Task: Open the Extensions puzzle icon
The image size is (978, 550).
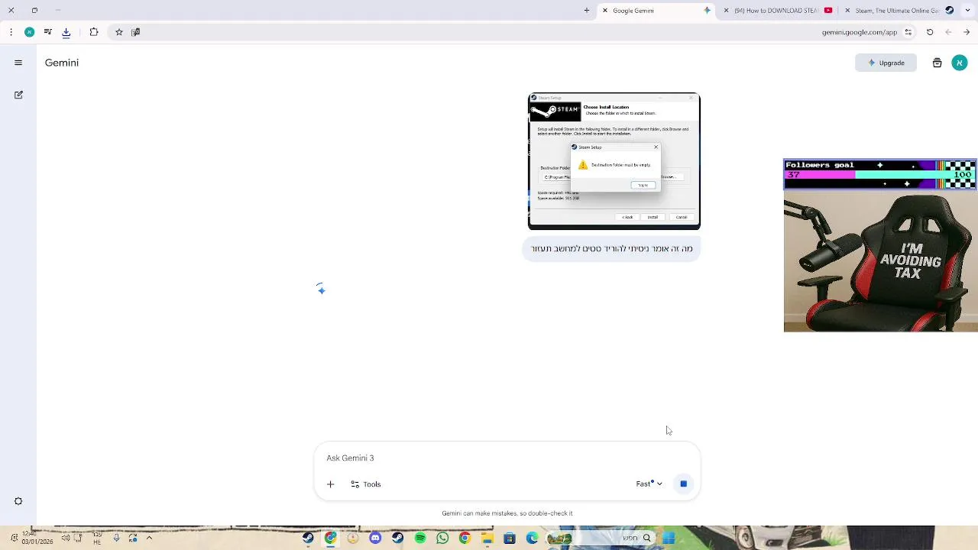Action: point(94,32)
